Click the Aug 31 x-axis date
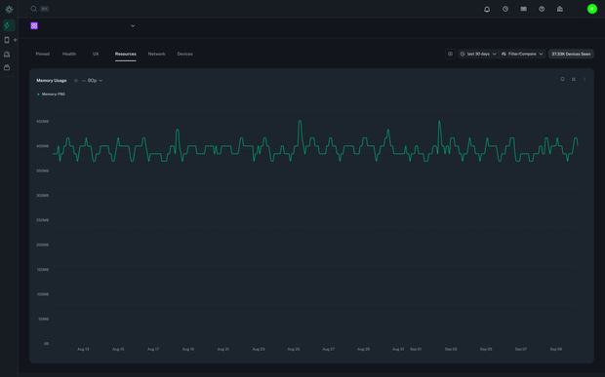Image resolution: width=605 pixels, height=377 pixels. (x=398, y=349)
